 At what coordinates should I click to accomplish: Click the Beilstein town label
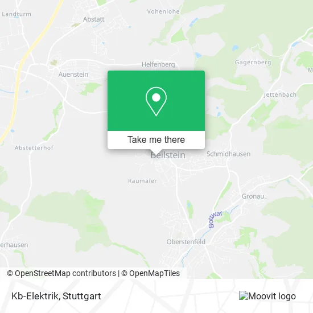tap(168, 155)
